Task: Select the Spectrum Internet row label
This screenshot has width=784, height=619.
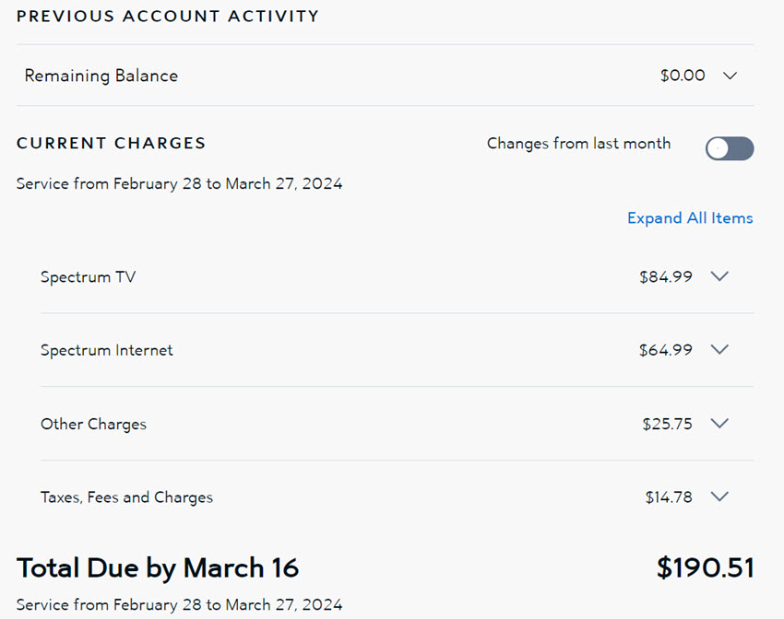Action: point(107,351)
